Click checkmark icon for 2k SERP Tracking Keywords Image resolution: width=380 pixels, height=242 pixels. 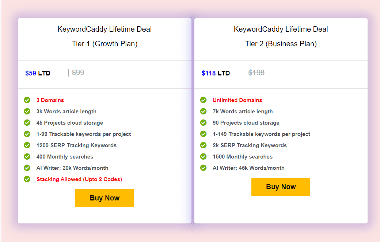click(x=203, y=145)
